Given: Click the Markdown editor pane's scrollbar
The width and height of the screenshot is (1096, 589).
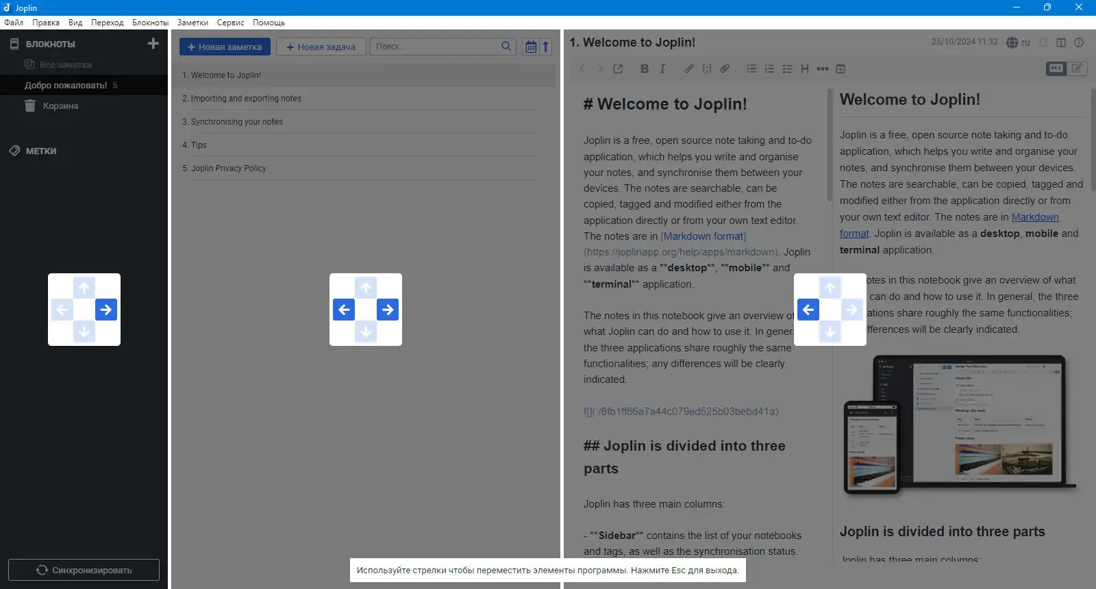Looking at the screenshot, I should click(830, 145).
